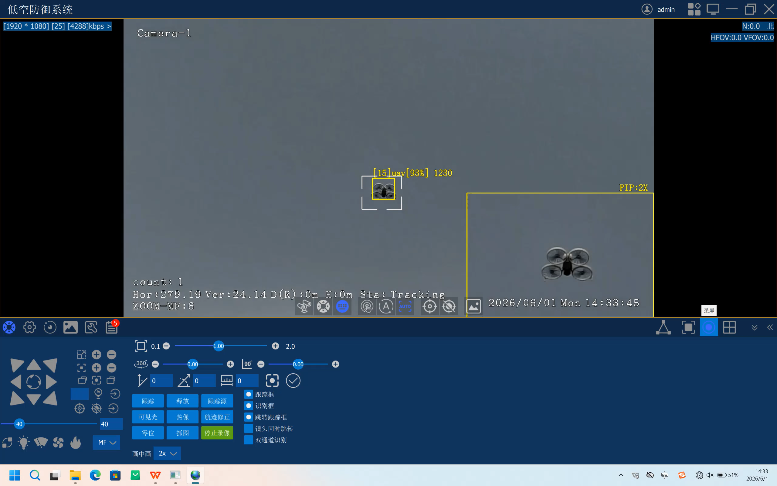The image size is (777, 486).
Task: Click the 航迹修正 button
Action: pyautogui.click(x=217, y=417)
